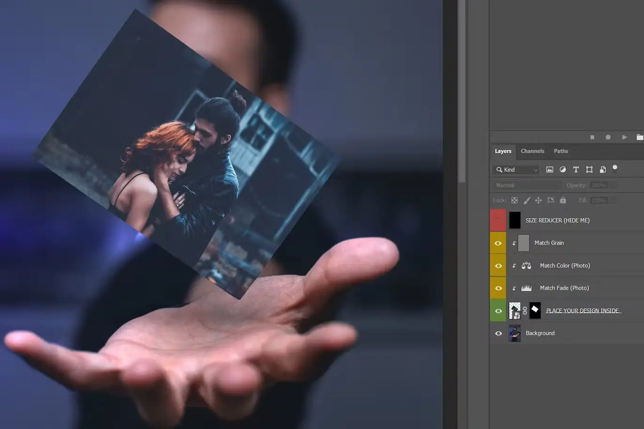644x429 pixels.
Task: Toggle visibility of Match Grain layer
Action: click(x=498, y=243)
